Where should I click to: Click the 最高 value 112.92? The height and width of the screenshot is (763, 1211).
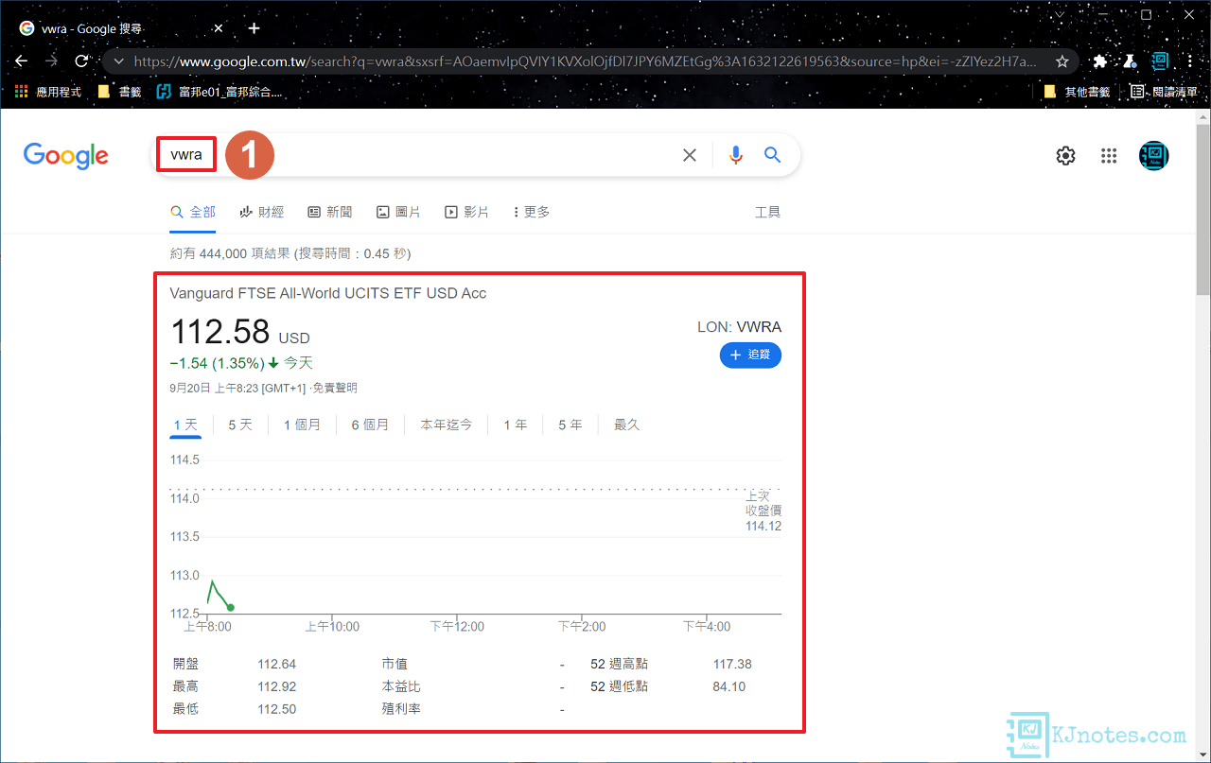277,687
